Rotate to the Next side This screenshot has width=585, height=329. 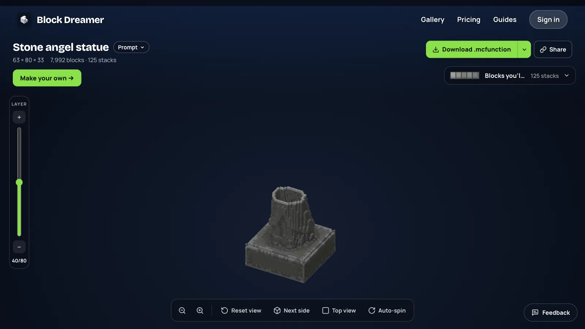point(291,310)
